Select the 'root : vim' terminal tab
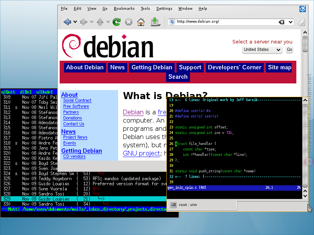The height and width of the screenshot is (235, 314). (202, 205)
